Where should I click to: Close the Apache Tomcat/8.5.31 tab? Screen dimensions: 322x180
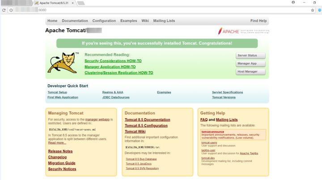[73, 3]
